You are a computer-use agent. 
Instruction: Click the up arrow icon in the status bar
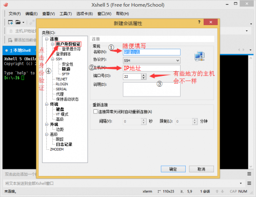pyautogui.click(x=217, y=191)
